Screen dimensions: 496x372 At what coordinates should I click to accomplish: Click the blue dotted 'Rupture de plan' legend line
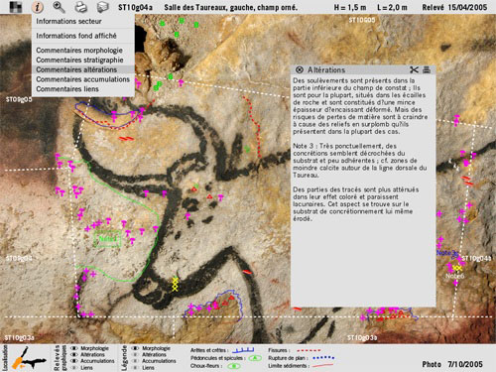[323, 358]
